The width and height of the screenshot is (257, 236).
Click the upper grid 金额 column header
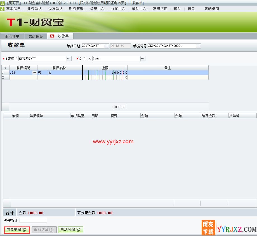[x=105, y=68]
